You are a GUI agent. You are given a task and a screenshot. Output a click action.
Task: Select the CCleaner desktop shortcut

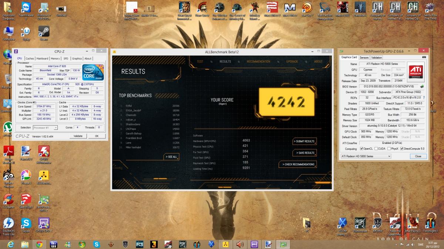tap(9, 201)
